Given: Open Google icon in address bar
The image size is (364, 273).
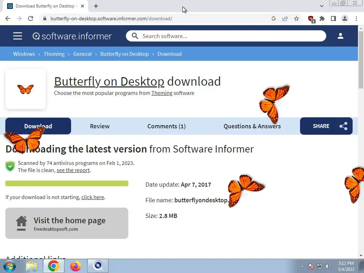Looking at the screenshot, I should 274,18.
